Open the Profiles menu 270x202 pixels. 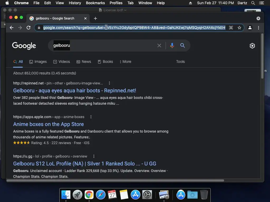pyautogui.click(x=116, y=3)
